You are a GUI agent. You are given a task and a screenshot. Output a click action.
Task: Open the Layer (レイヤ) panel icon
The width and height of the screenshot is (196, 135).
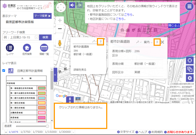[10, 48]
